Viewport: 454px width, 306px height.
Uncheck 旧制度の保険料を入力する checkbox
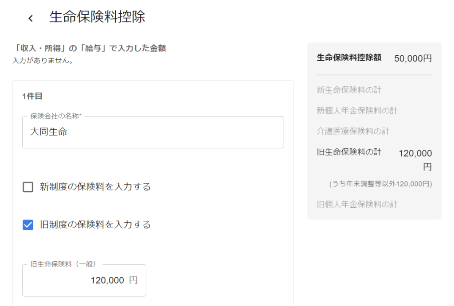pos(28,225)
